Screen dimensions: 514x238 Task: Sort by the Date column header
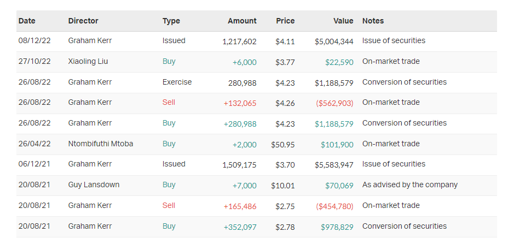tap(27, 21)
